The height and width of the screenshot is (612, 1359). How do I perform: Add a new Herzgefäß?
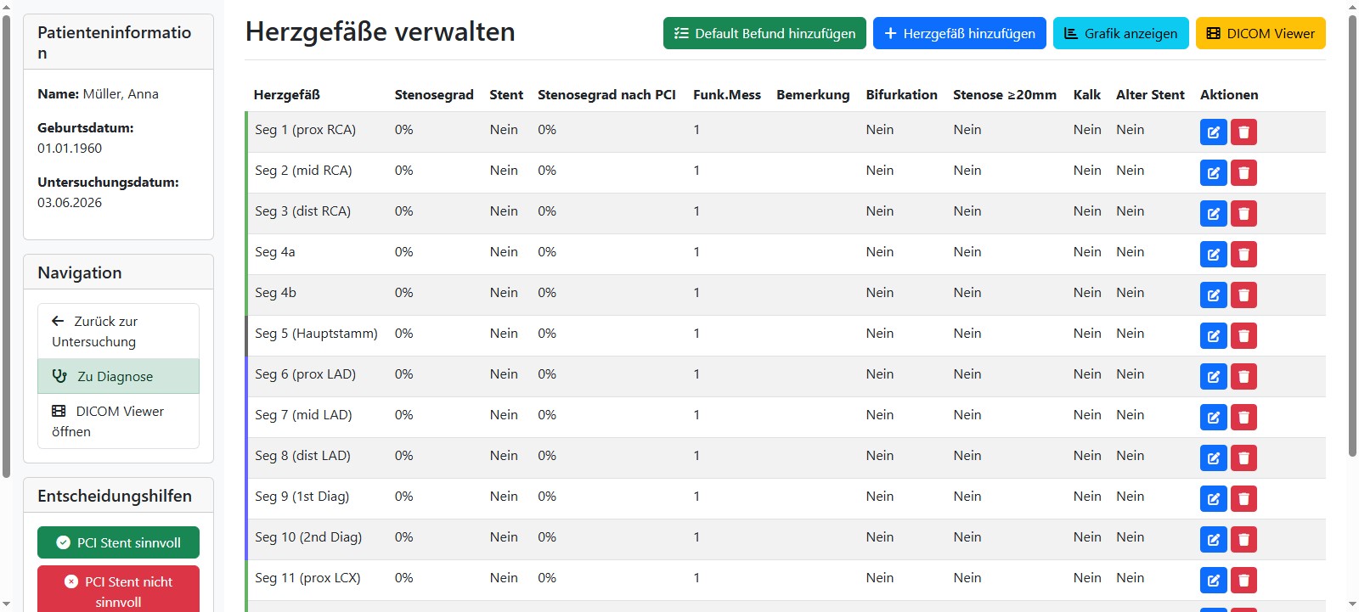[960, 33]
